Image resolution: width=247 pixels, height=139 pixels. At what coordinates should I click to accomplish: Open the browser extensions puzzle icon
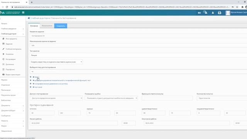242,7
